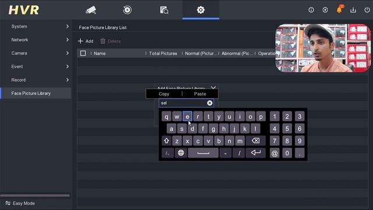
Task: Expand the Network menu chevron
Action: coord(68,40)
